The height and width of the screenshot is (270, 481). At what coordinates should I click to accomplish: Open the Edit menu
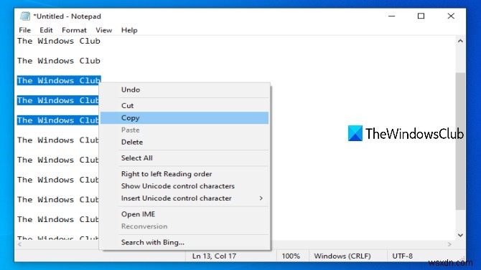click(46, 30)
